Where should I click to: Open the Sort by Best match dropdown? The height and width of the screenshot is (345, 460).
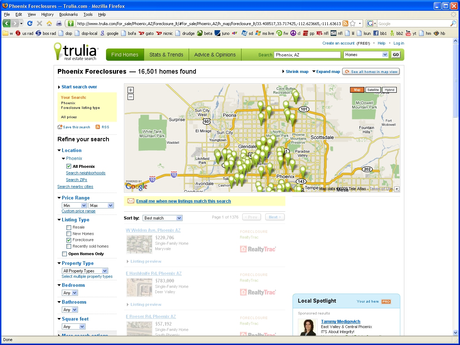coord(162,218)
